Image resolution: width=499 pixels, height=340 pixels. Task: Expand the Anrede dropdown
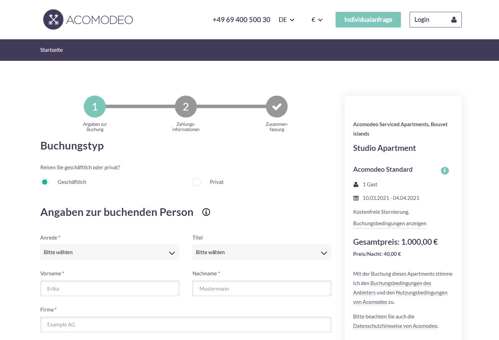pyautogui.click(x=110, y=252)
